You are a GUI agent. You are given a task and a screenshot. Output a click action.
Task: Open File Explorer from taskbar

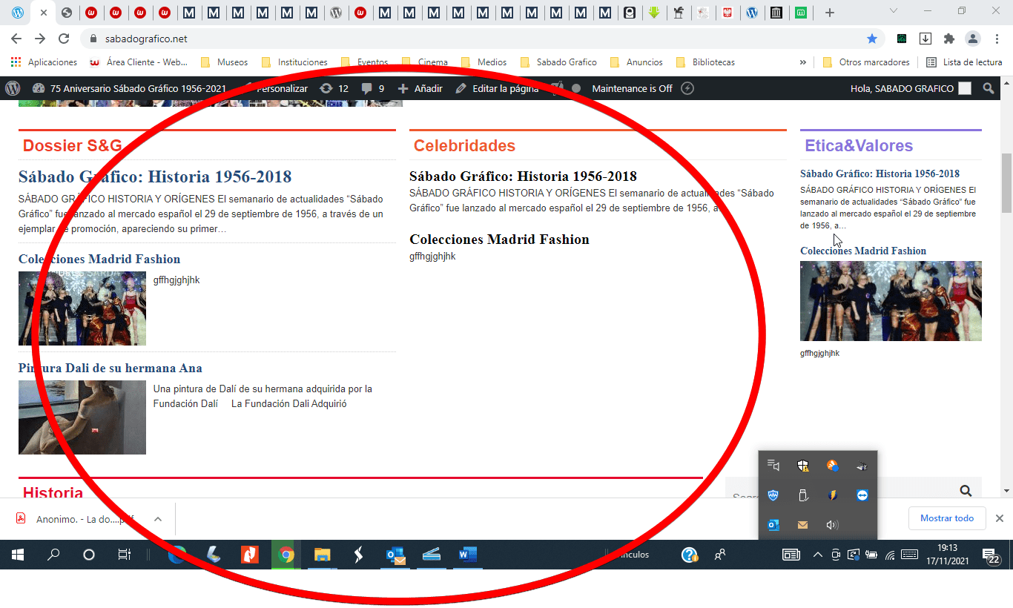[x=322, y=554]
